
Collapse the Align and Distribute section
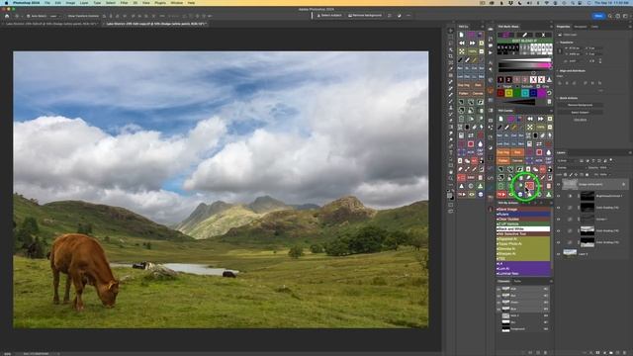559,70
